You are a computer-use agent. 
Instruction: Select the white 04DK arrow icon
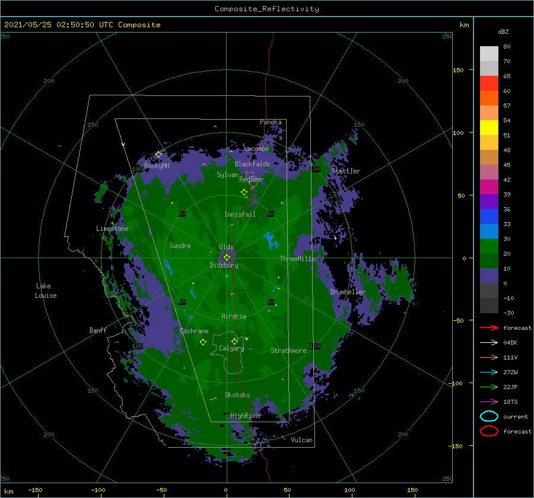pyautogui.click(x=489, y=343)
